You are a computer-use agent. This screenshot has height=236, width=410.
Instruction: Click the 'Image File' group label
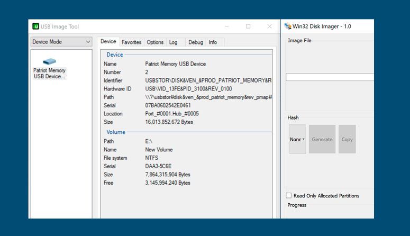pyautogui.click(x=299, y=41)
